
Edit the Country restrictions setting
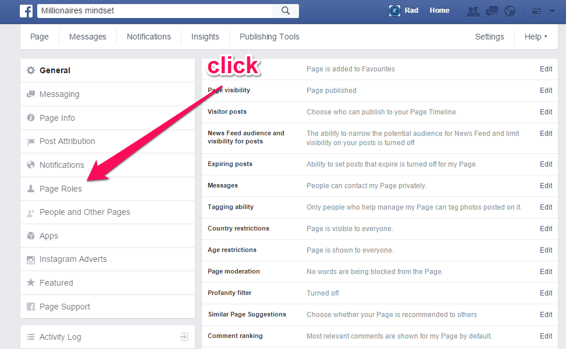(546, 228)
